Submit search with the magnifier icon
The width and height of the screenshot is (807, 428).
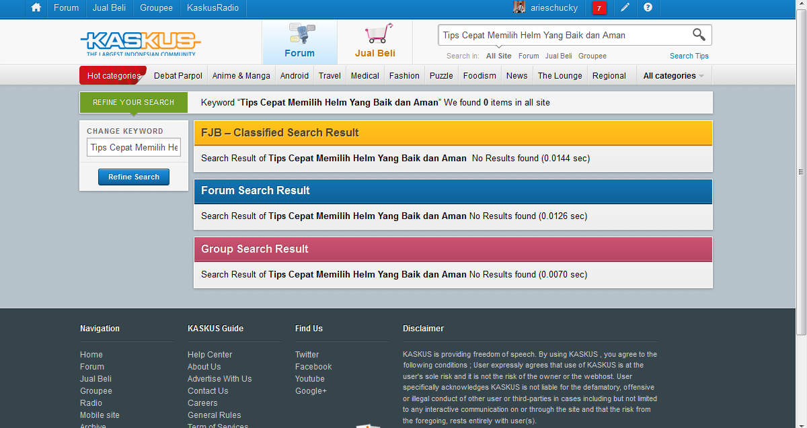(699, 35)
